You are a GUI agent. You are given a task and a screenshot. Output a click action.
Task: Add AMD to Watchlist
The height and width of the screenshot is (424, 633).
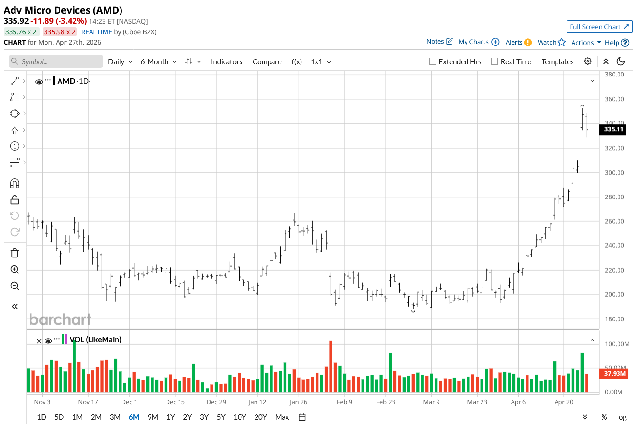coord(552,42)
